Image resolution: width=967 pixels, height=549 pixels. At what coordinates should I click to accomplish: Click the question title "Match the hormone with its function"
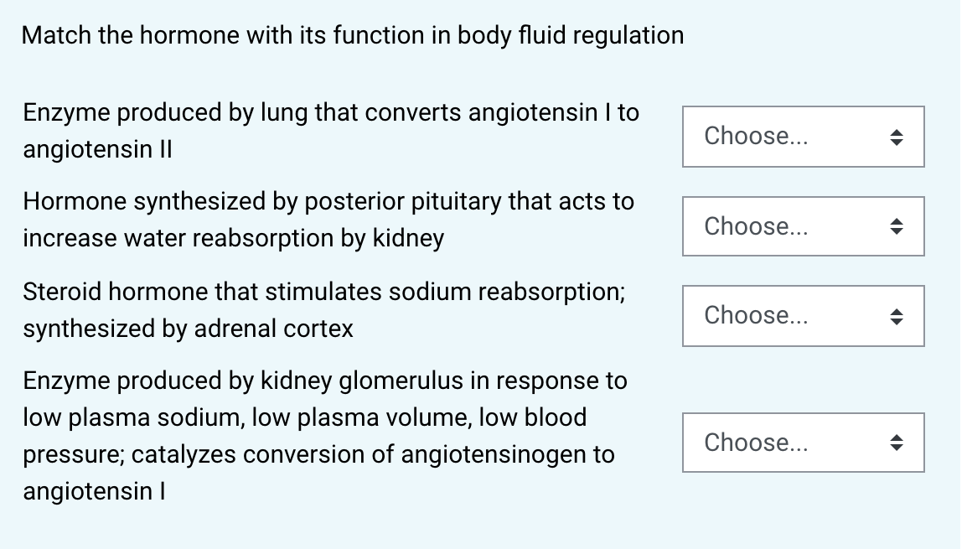pyautogui.click(x=352, y=35)
